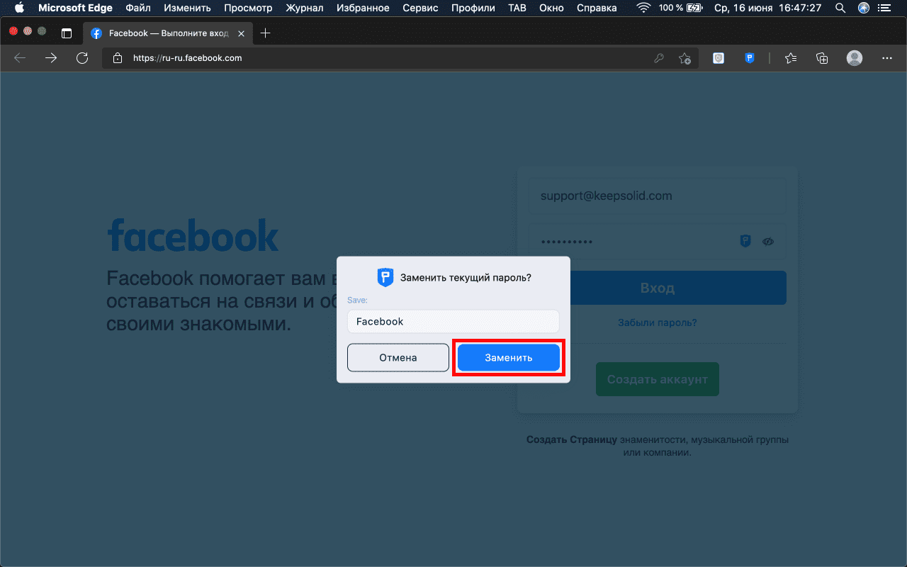Click the Passwarden icon in password field
Image resolution: width=907 pixels, height=567 pixels.
(x=745, y=242)
